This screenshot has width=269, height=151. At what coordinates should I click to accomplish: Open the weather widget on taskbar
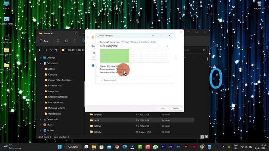pos(12,147)
